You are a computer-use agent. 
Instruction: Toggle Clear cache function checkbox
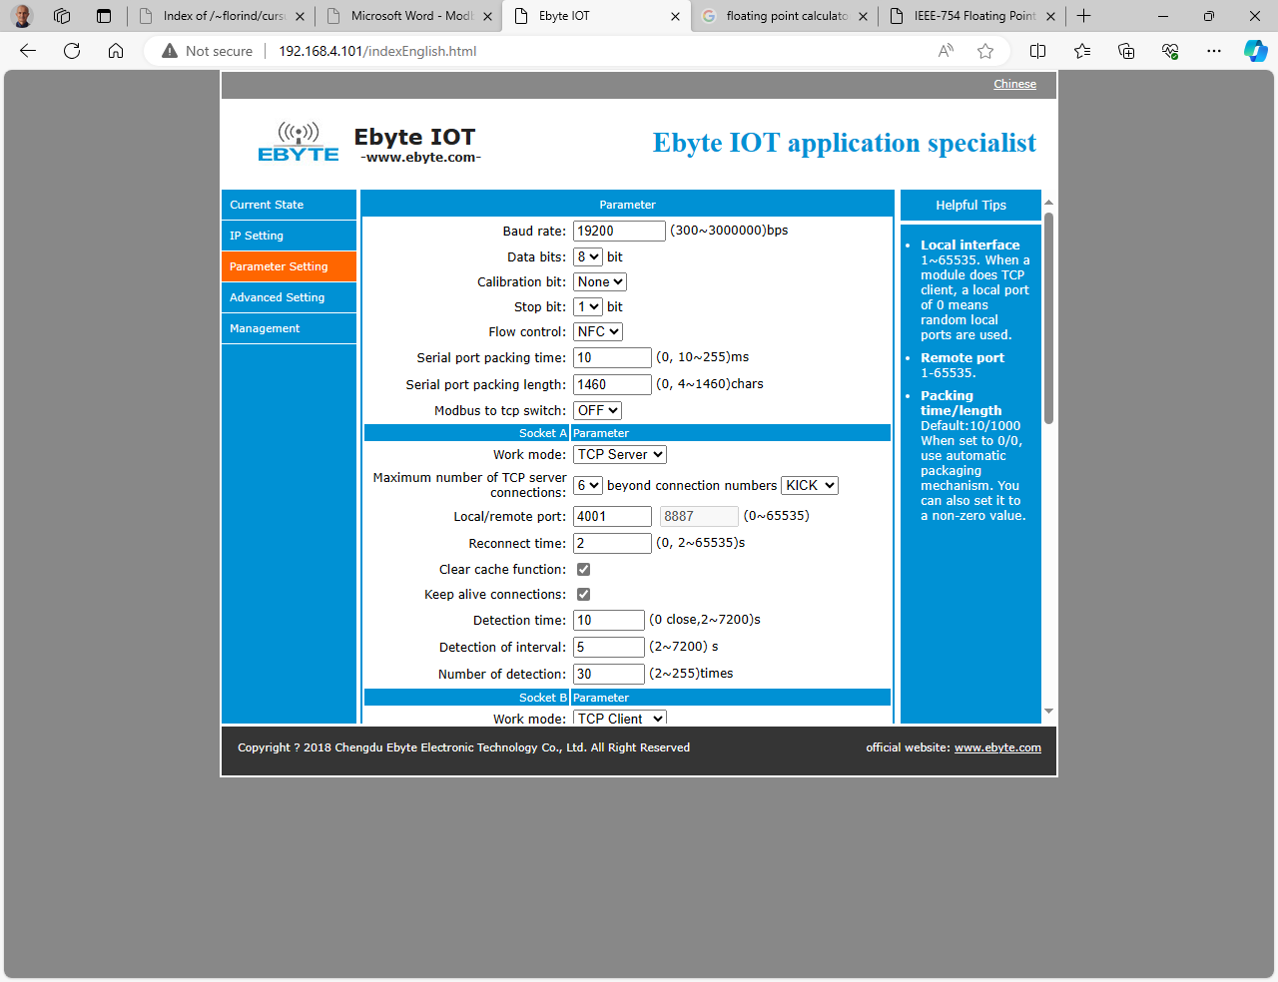(583, 569)
